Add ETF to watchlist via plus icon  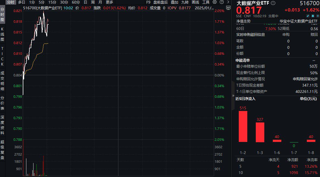(x=318, y=16)
